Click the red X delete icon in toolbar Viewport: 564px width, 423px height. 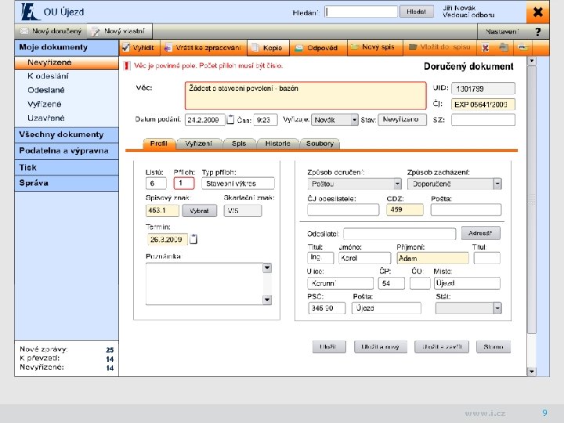pos(485,48)
